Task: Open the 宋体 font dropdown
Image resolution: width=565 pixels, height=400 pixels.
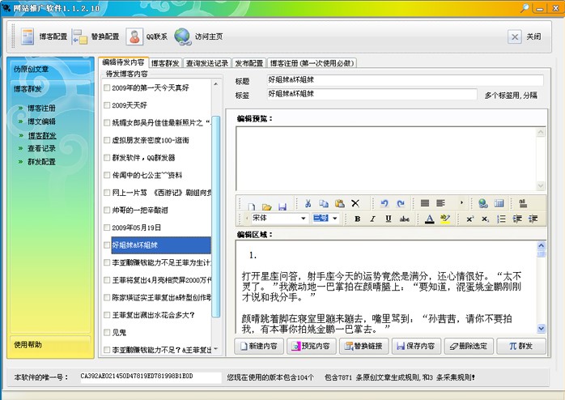Action: coord(303,219)
